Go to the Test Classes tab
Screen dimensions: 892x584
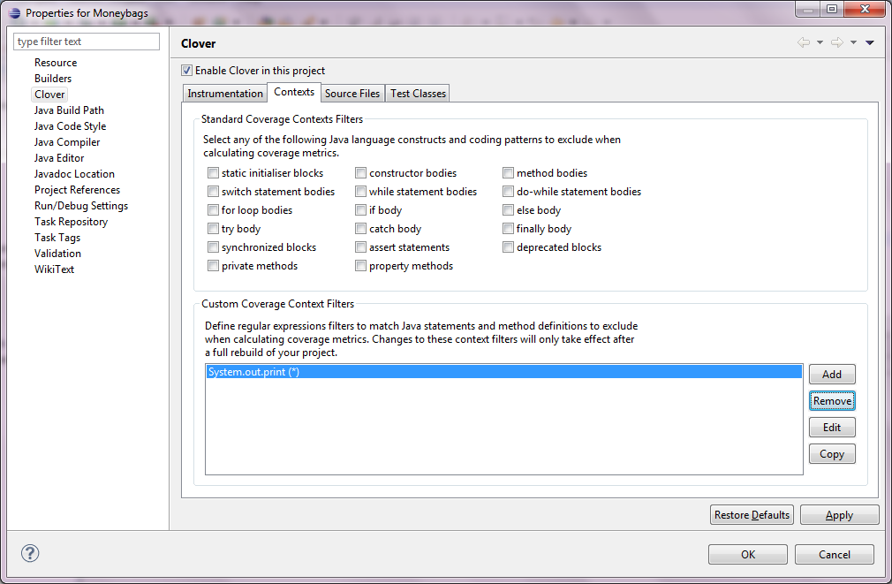(x=419, y=94)
